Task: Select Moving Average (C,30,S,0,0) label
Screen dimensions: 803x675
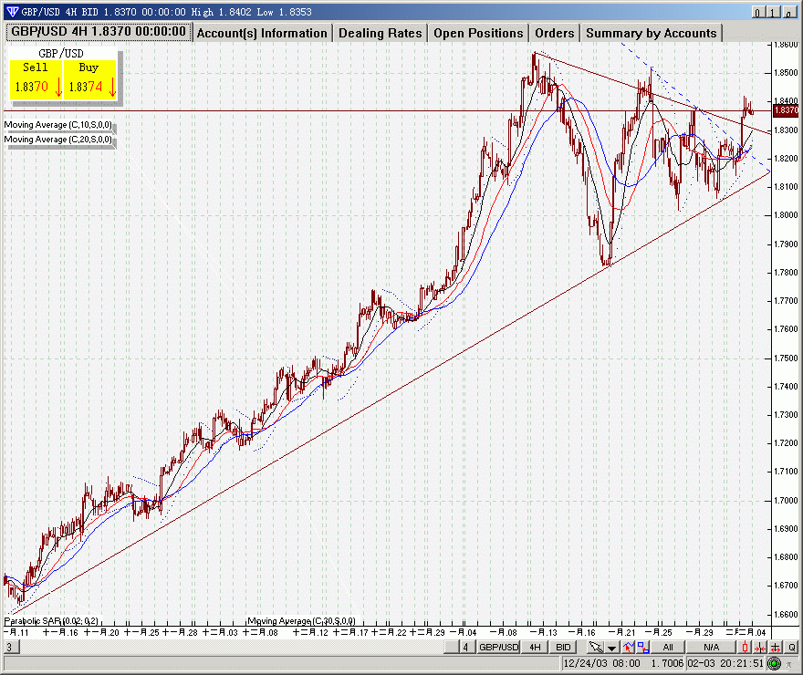Action: [x=301, y=621]
